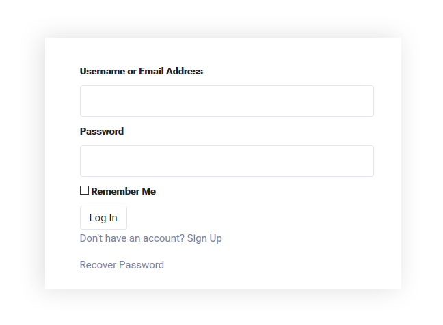Hit the white Log In button
The height and width of the screenshot is (325, 443).
[103, 218]
